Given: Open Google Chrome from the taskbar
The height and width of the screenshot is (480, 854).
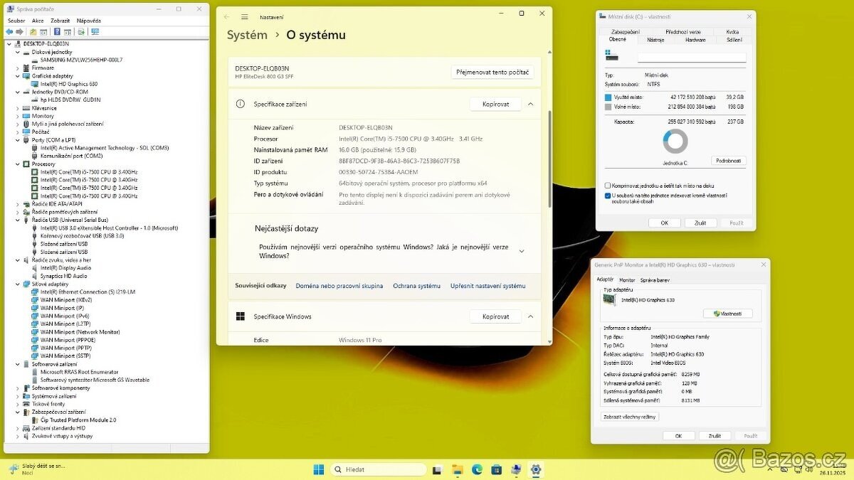Looking at the screenshot, I should (x=477, y=469).
